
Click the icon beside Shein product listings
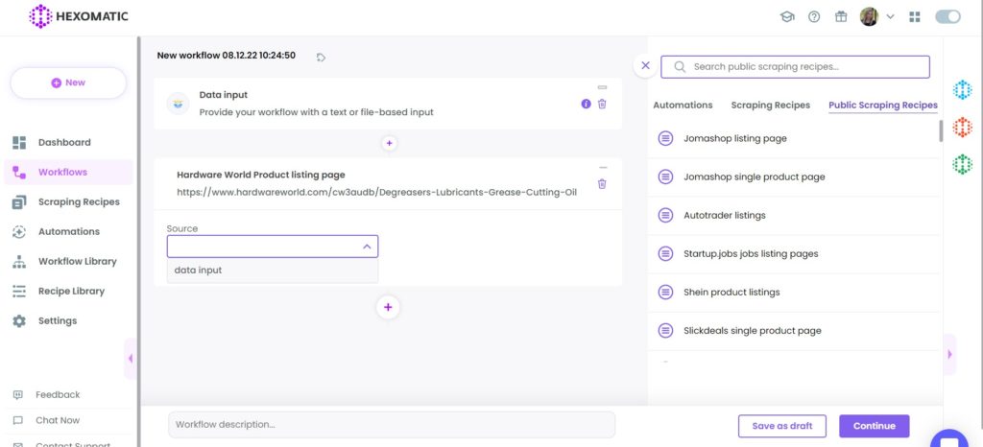[x=665, y=293]
